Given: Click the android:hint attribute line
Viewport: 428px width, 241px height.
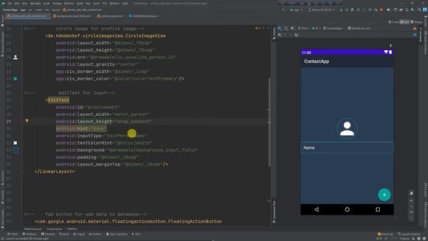Looking at the screenshot, I should pyautogui.click(x=82, y=129).
